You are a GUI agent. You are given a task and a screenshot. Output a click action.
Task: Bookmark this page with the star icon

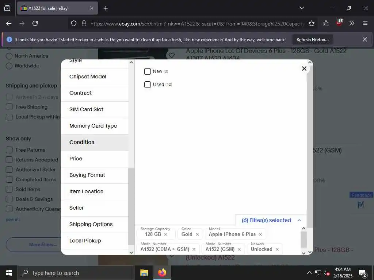click(x=312, y=23)
